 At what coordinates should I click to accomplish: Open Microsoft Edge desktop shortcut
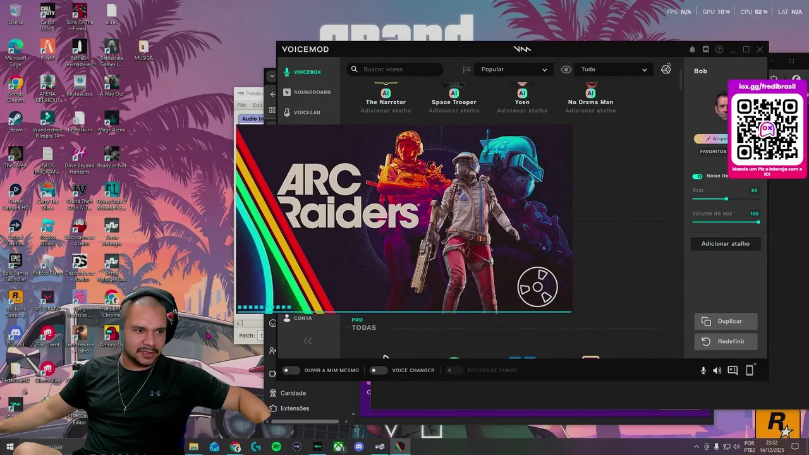pos(15,52)
